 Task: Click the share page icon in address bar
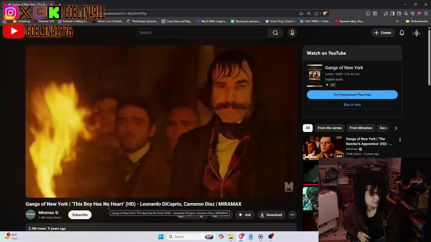(317, 13)
